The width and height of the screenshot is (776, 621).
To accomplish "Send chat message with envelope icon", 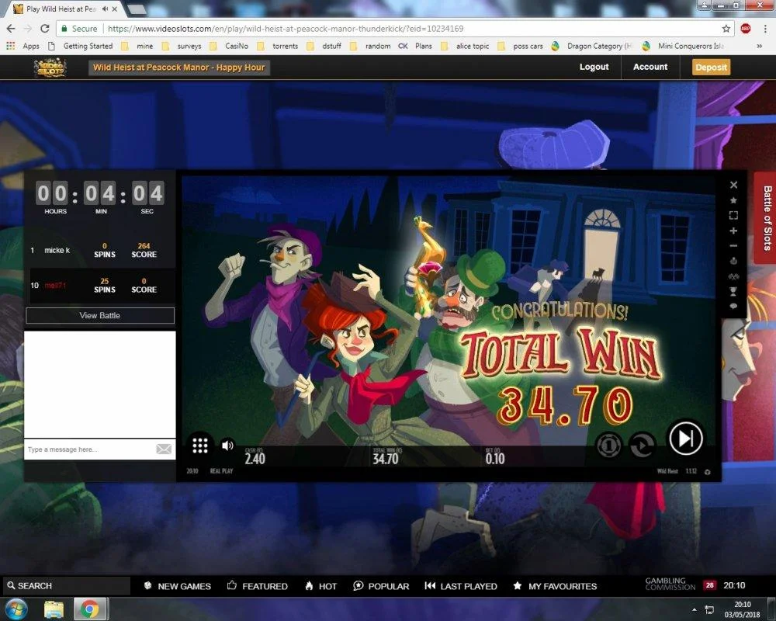I will coord(164,449).
